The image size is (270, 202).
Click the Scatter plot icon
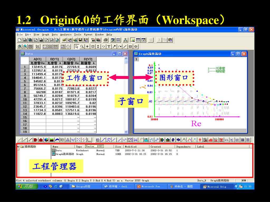pyautogui.click(x=25, y=140)
